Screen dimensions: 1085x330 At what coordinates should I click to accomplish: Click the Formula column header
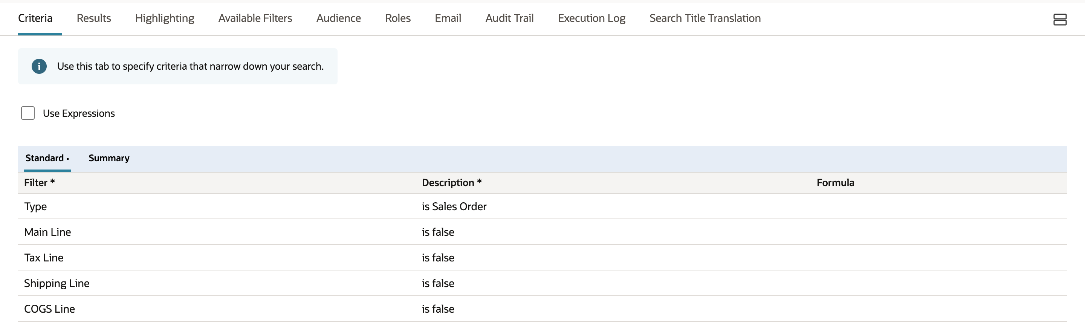click(836, 183)
